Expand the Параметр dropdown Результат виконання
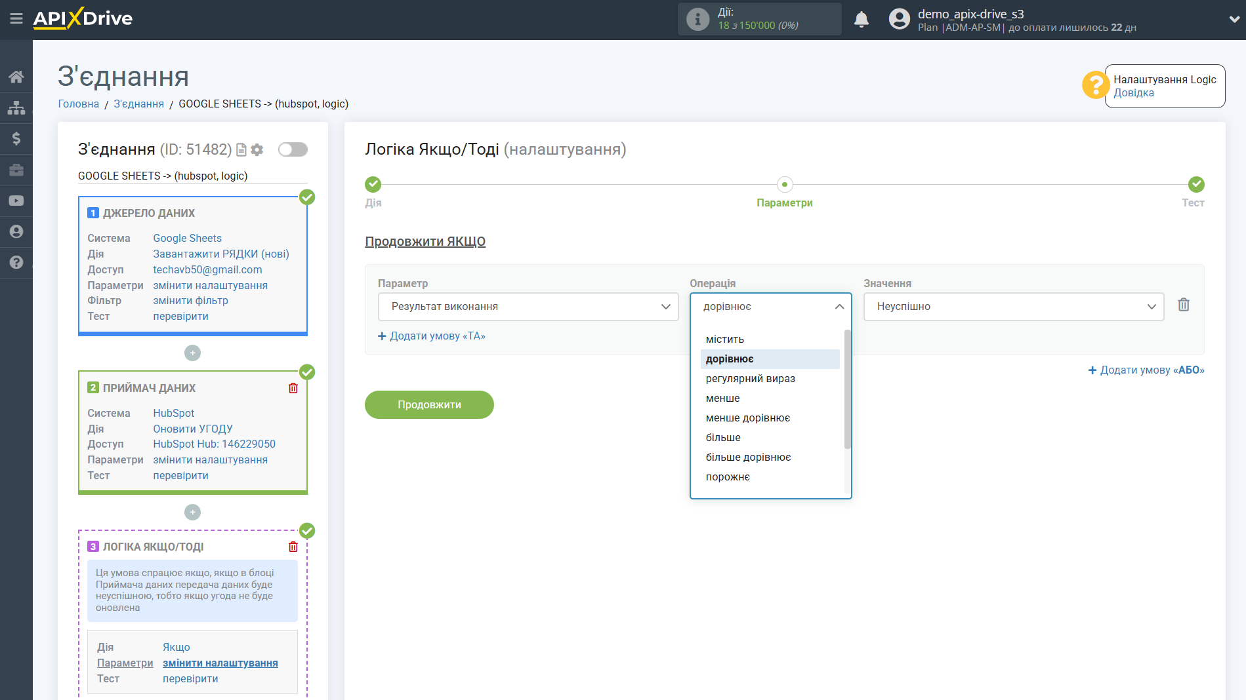 [x=528, y=307]
